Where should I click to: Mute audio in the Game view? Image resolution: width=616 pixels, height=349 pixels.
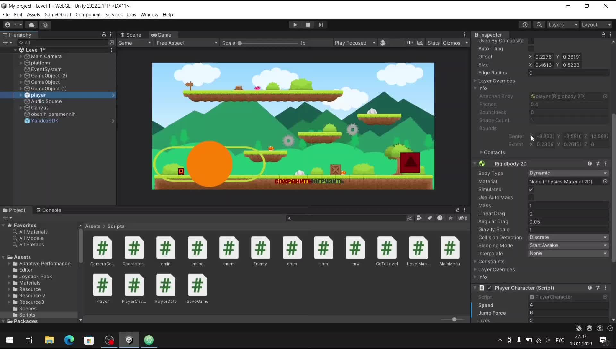pyautogui.click(x=410, y=43)
